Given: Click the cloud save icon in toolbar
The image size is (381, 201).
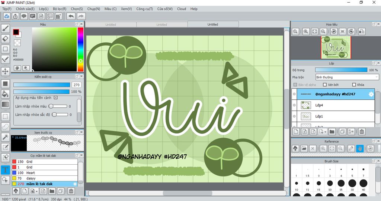Looking at the screenshot, I should point(7,16).
